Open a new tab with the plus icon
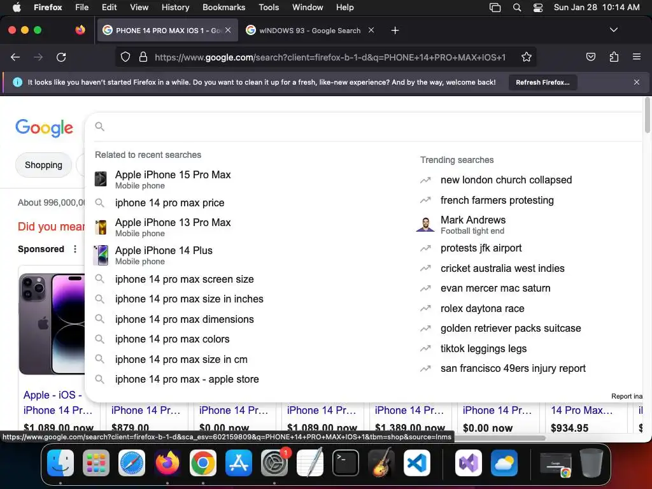The width and height of the screenshot is (652, 489). click(395, 31)
